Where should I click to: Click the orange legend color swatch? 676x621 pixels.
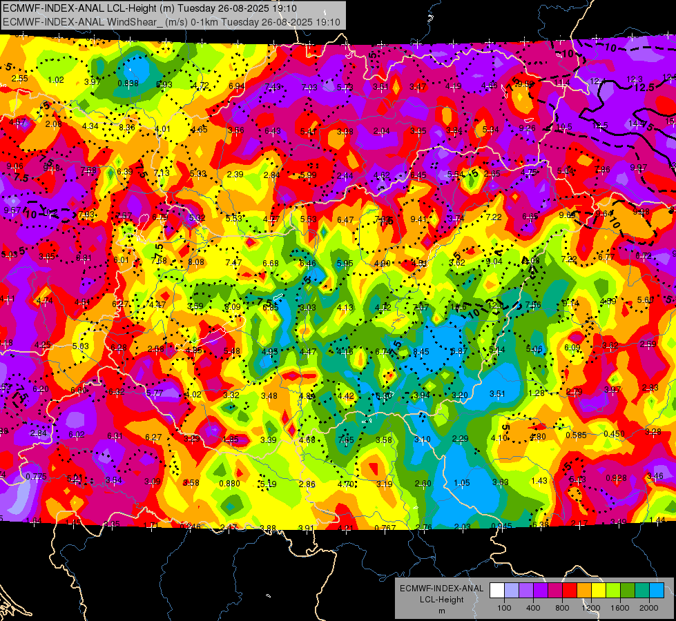coord(585,591)
